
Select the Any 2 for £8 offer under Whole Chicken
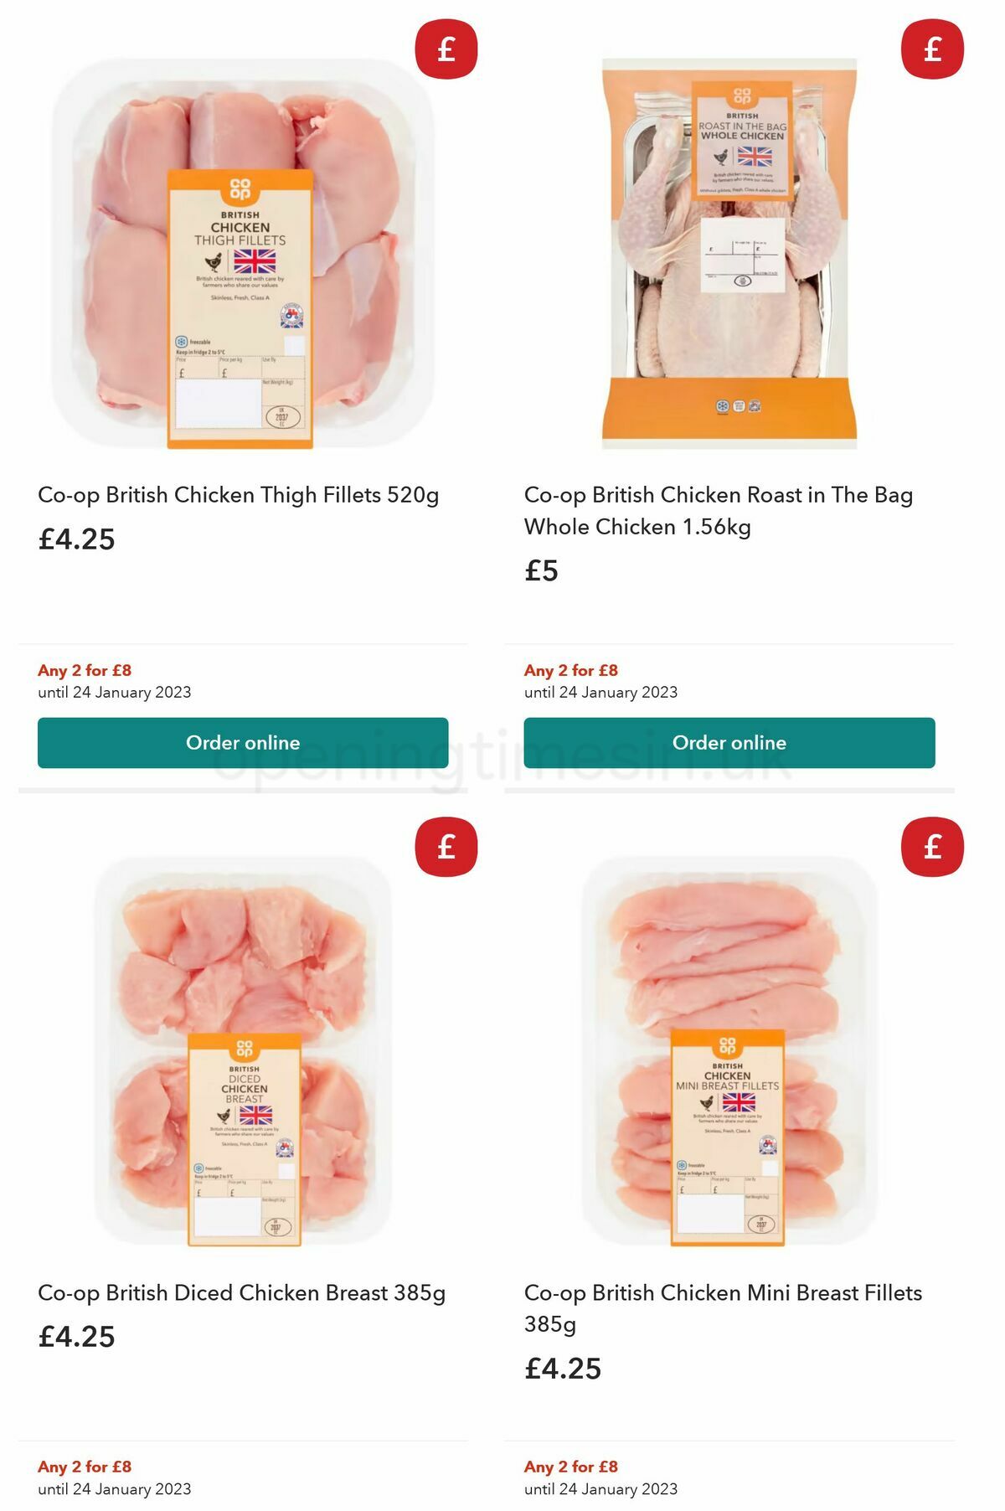pyautogui.click(x=569, y=670)
